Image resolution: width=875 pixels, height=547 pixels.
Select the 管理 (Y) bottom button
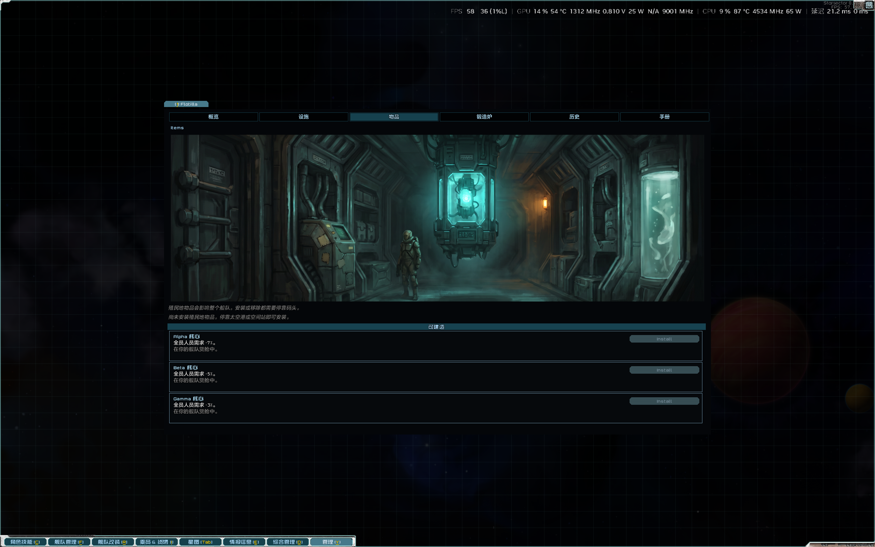(x=331, y=542)
